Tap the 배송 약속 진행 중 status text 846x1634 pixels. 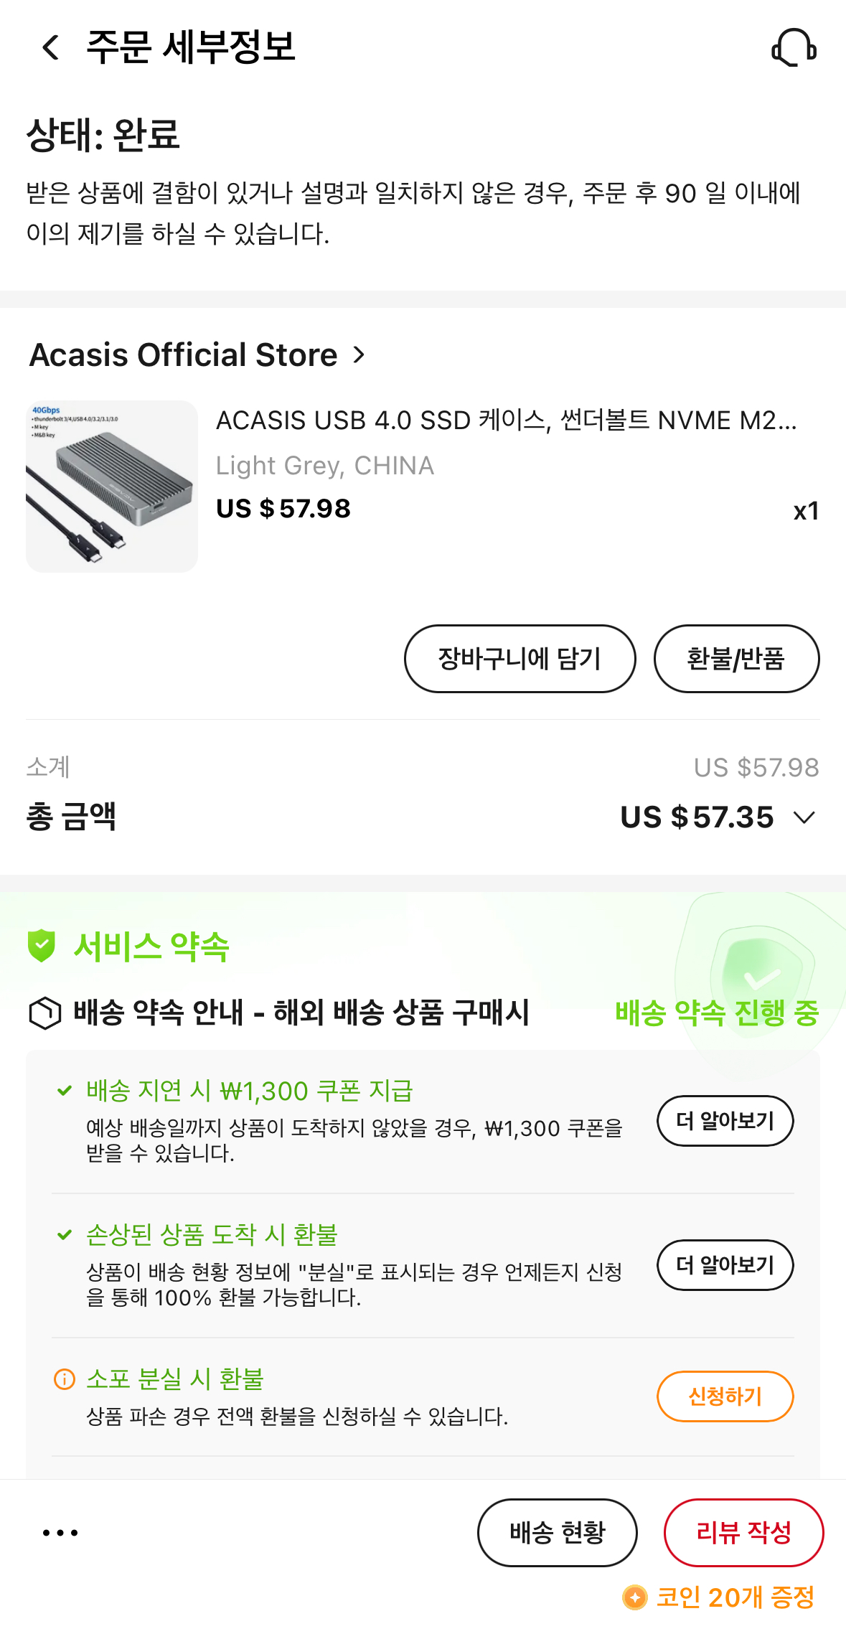(x=717, y=1013)
